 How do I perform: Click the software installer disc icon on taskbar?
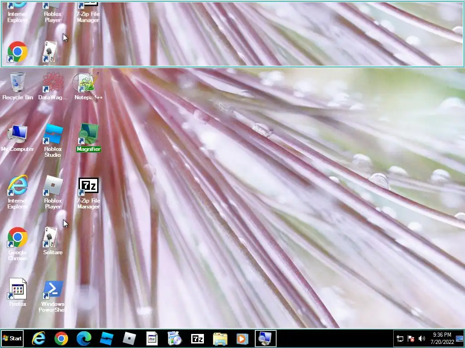click(x=175, y=338)
